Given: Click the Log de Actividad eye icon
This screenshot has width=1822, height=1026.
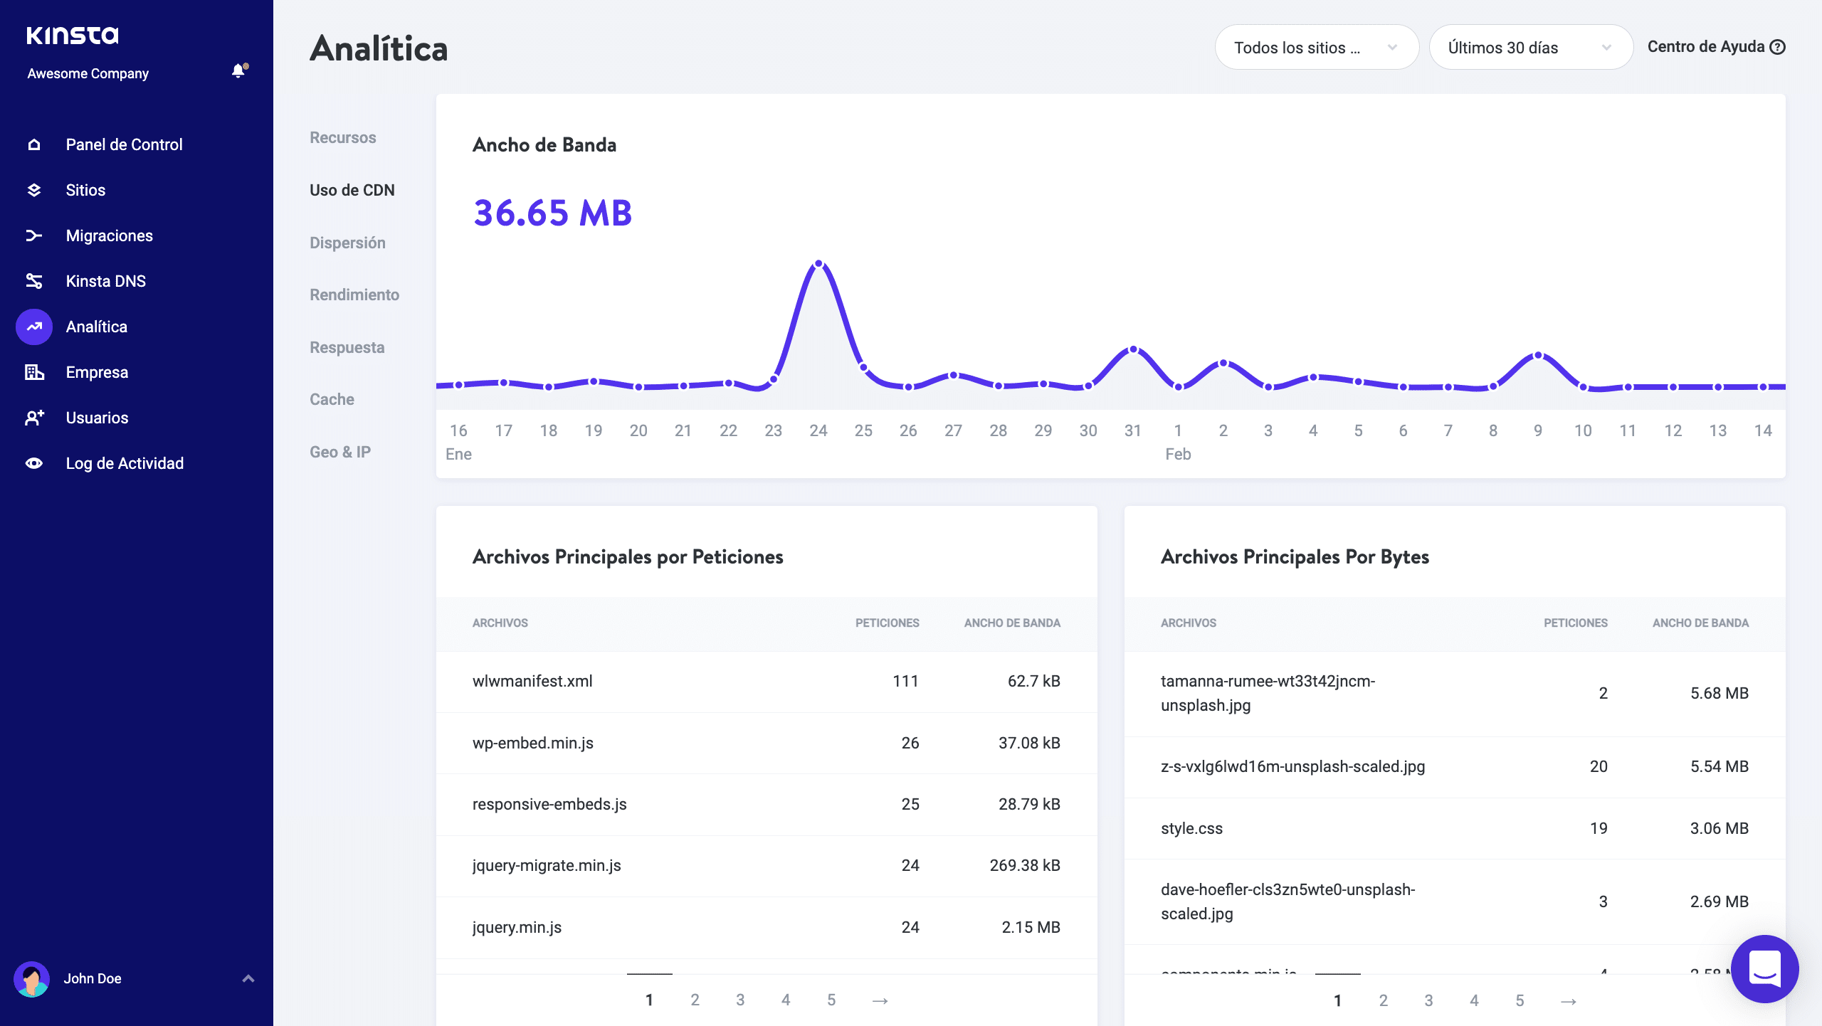Looking at the screenshot, I should [x=34, y=463].
